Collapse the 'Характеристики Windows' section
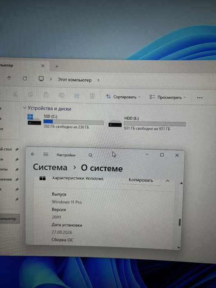 [x=167, y=181]
